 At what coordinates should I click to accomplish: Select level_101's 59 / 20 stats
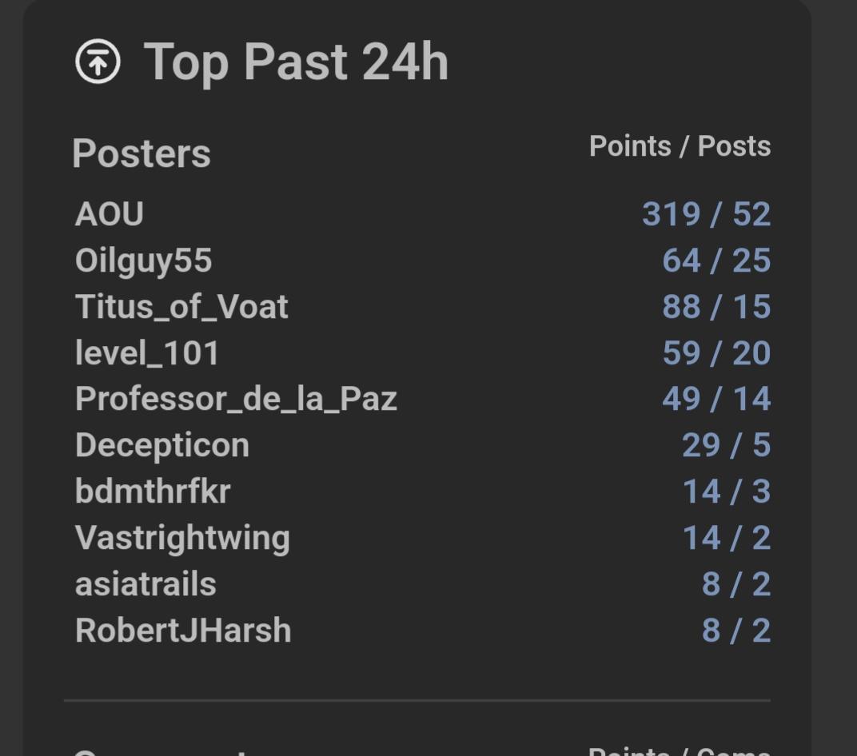click(x=716, y=353)
